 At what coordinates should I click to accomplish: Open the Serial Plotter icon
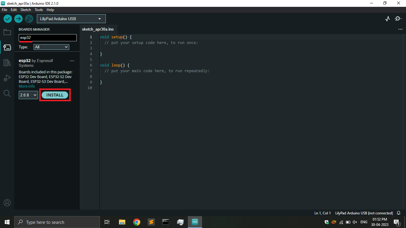coord(388,18)
